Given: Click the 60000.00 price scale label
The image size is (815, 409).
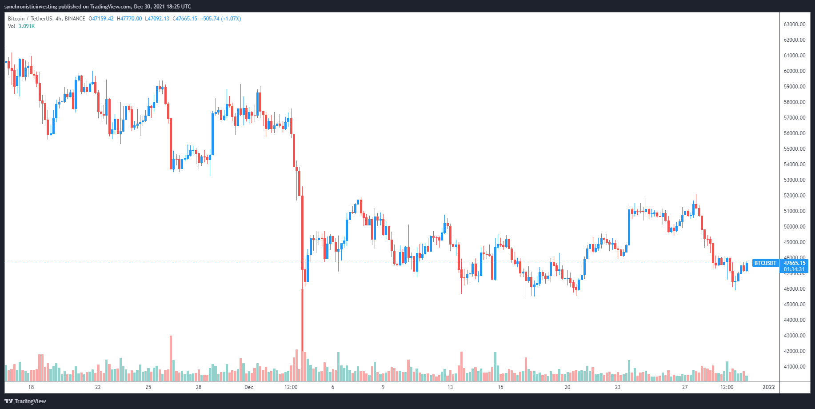Looking at the screenshot, I should point(795,71).
